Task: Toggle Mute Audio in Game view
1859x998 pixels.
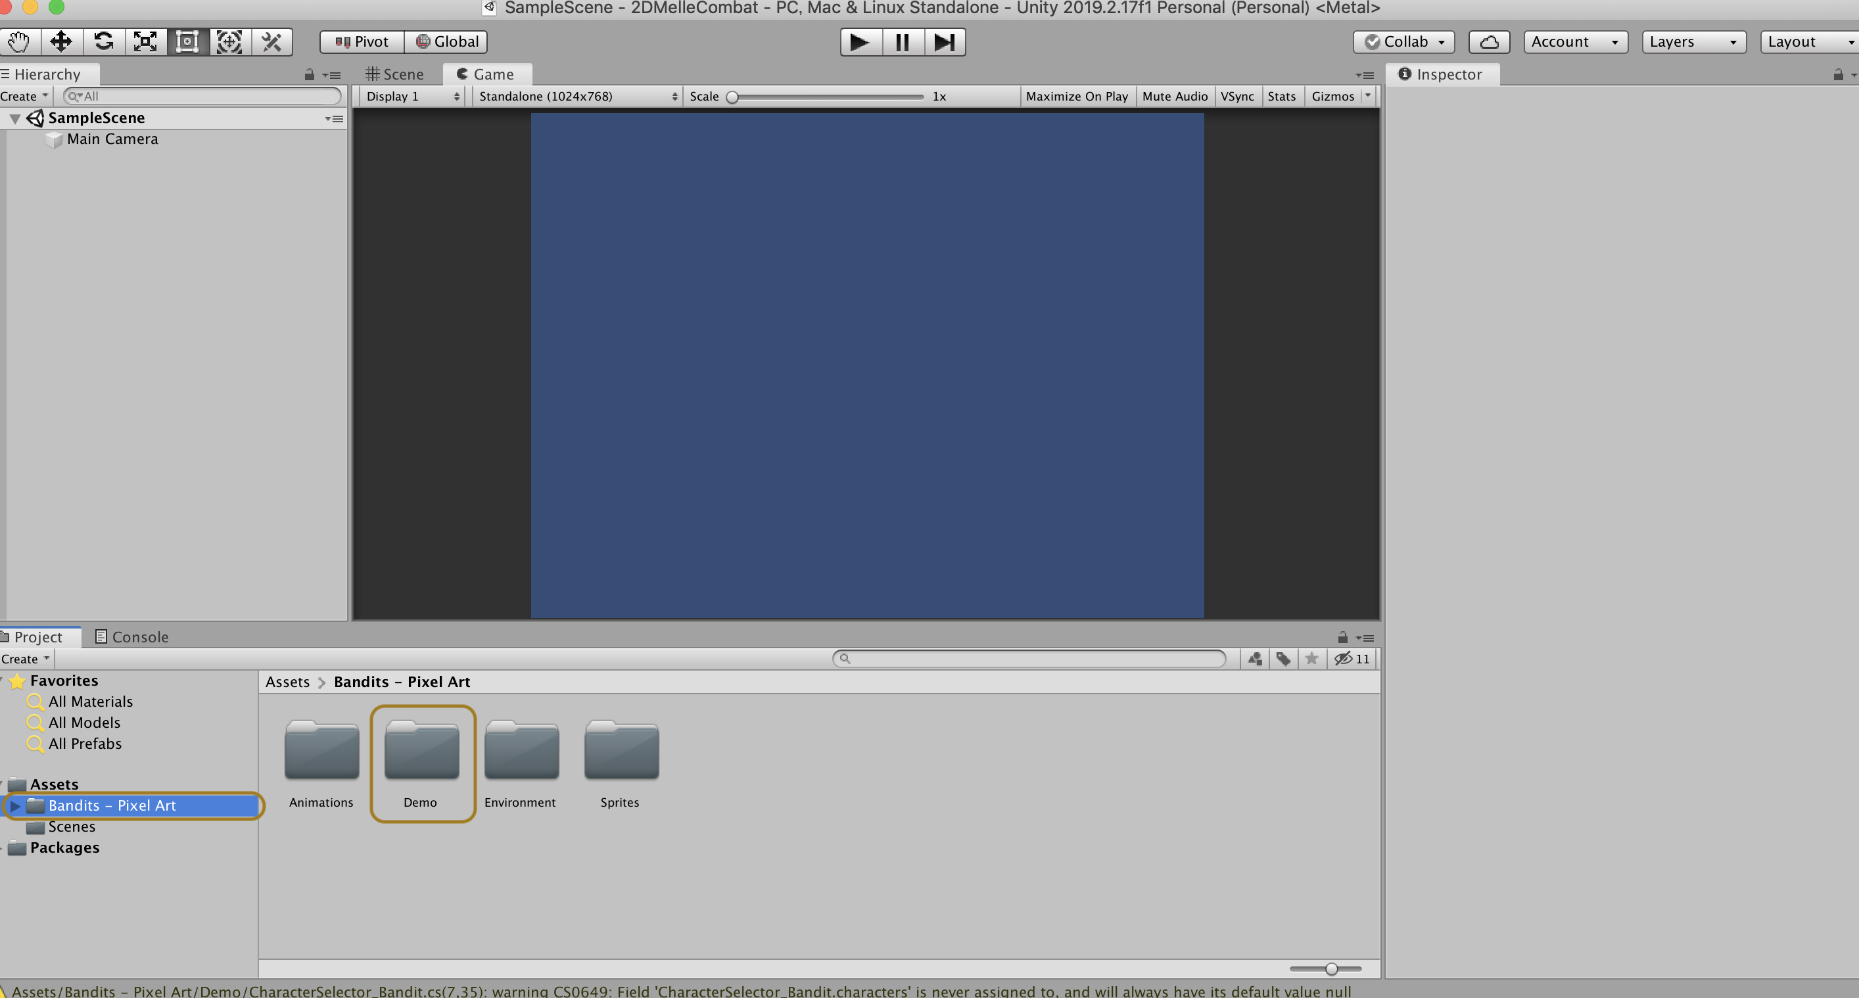Action: tap(1174, 96)
